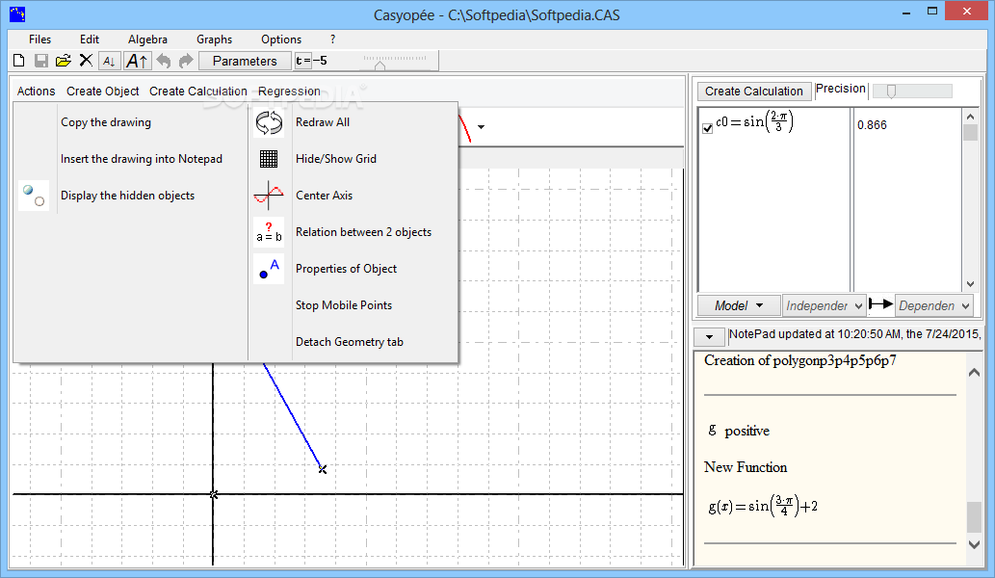Click the Precision label

(840, 89)
